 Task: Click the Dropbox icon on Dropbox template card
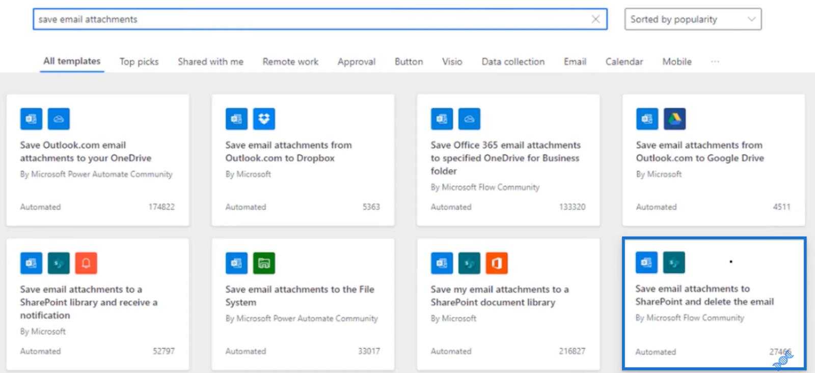tap(264, 119)
